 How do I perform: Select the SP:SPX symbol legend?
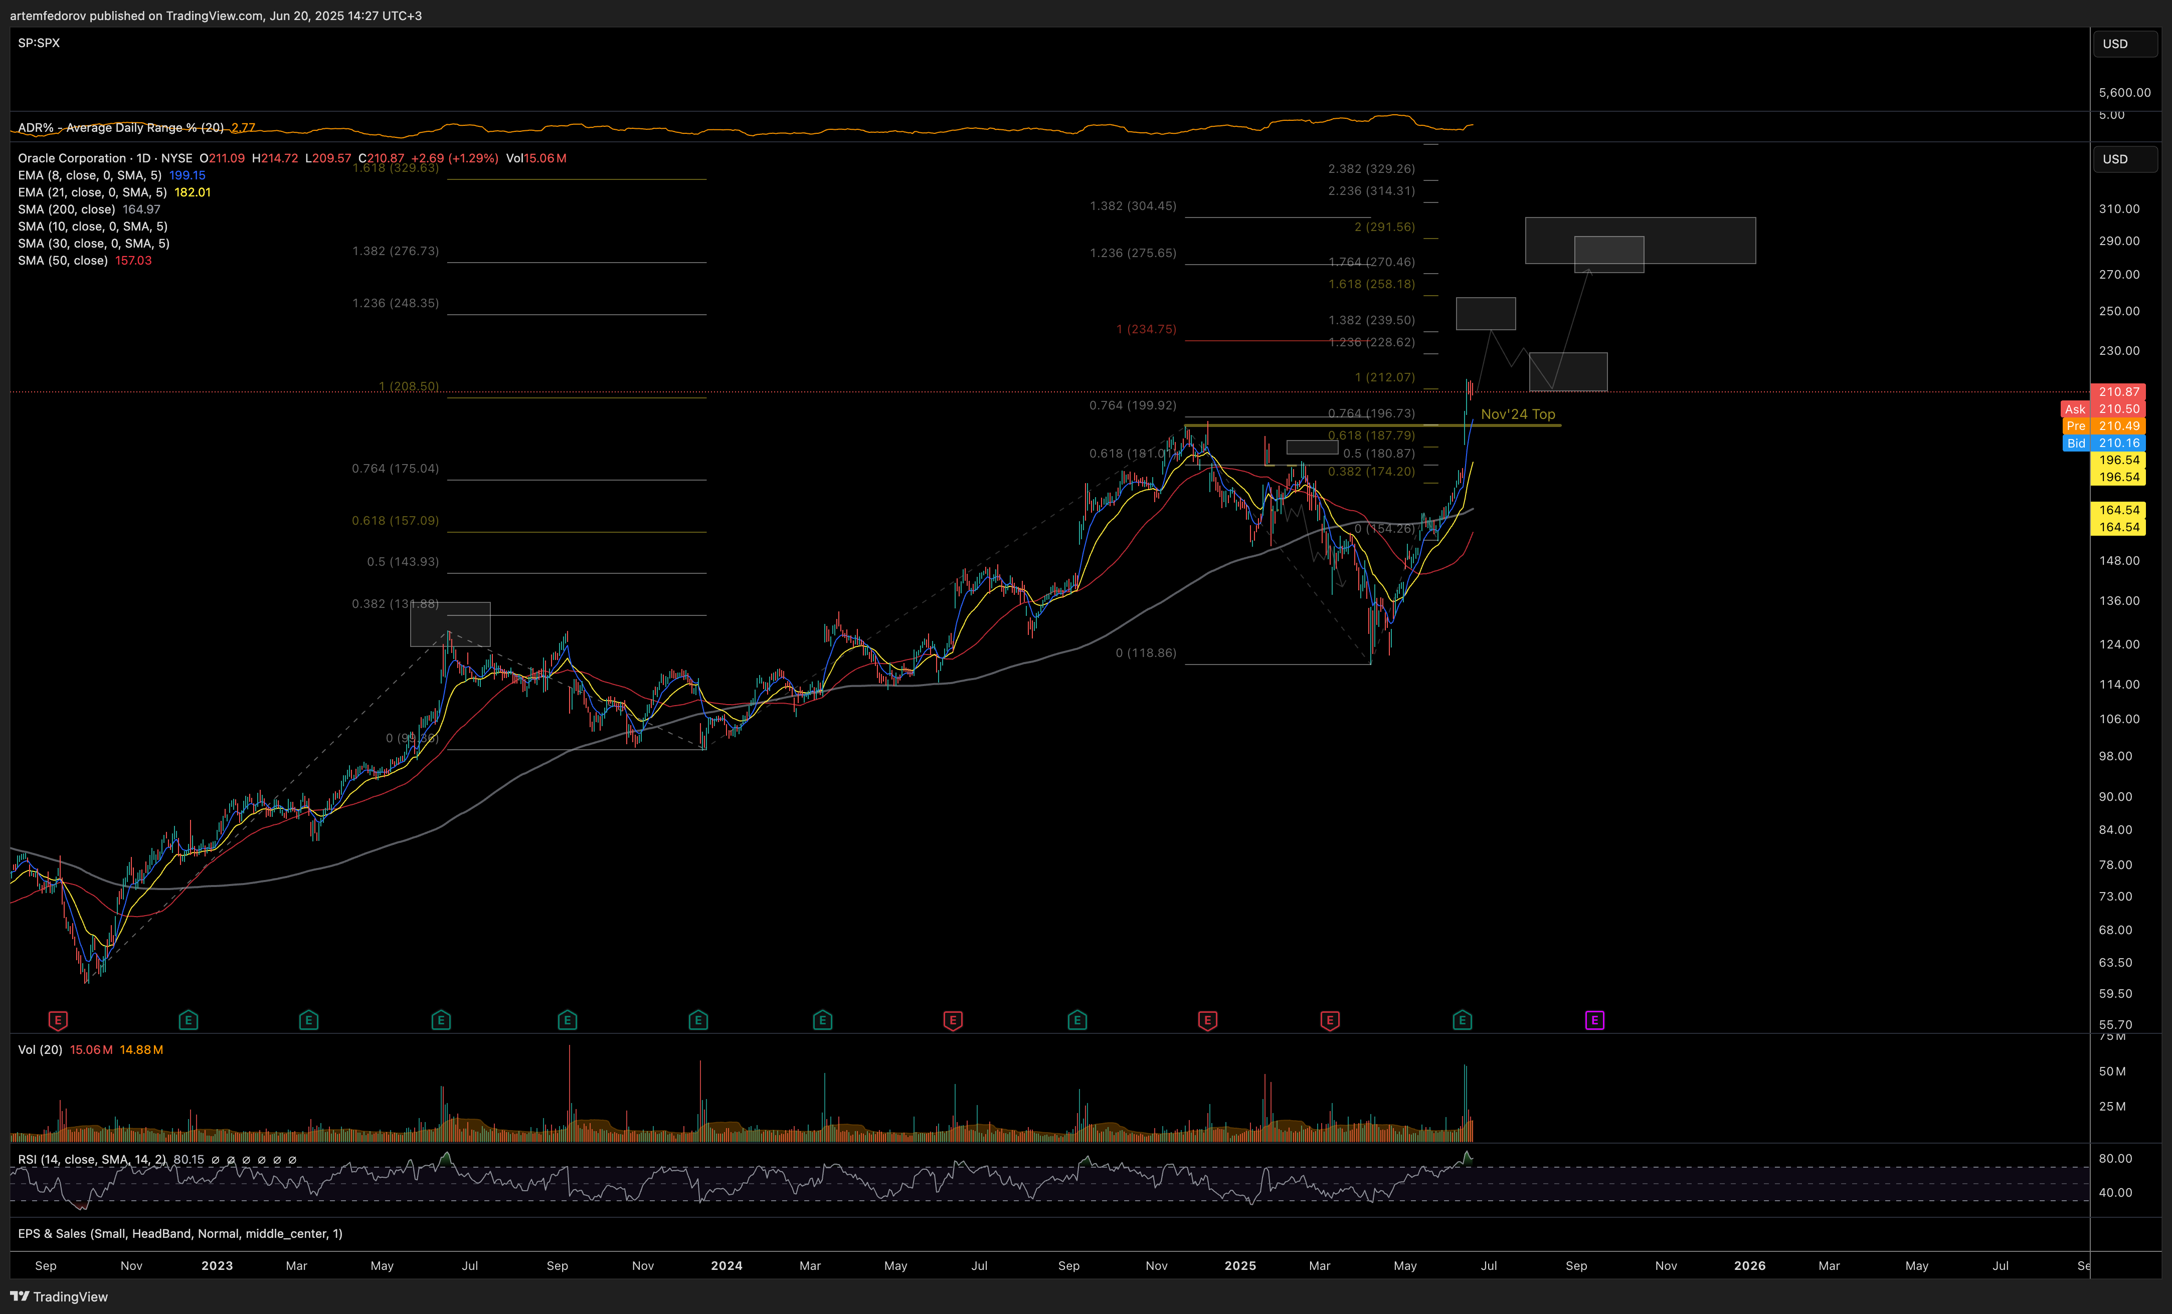click(x=39, y=42)
